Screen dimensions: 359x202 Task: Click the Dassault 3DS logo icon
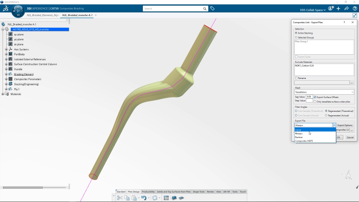click(x=6, y=9)
